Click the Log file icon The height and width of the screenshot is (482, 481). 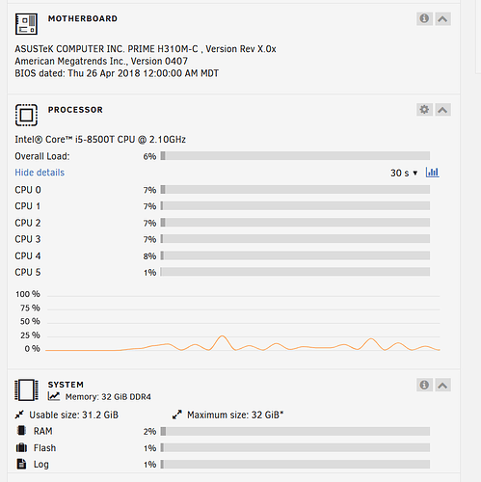pyautogui.click(x=21, y=464)
